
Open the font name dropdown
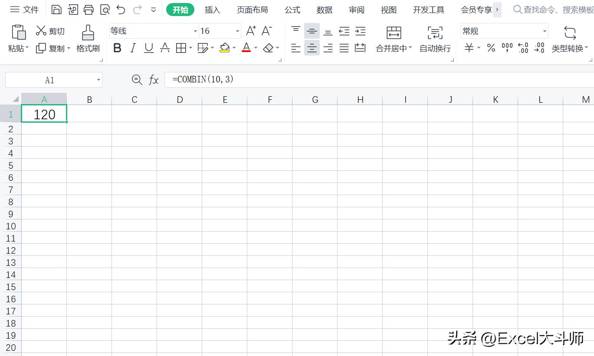(194, 31)
